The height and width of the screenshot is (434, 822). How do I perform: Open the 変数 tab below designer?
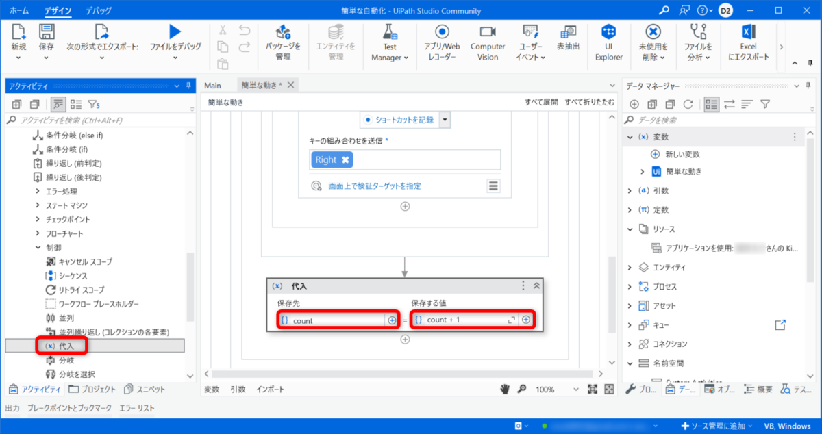click(212, 389)
